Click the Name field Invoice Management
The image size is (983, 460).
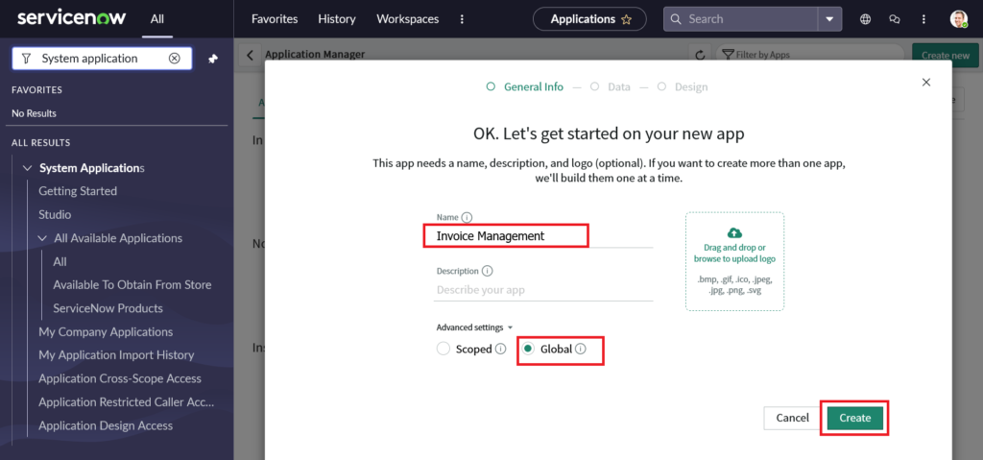[x=544, y=236]
